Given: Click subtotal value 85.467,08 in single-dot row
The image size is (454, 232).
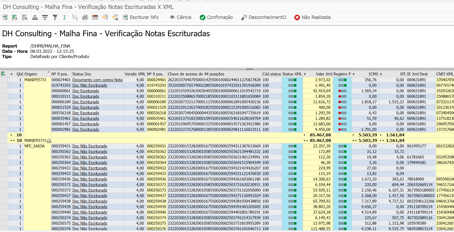Looking at the screenshot, I should (x=318, y=135).
